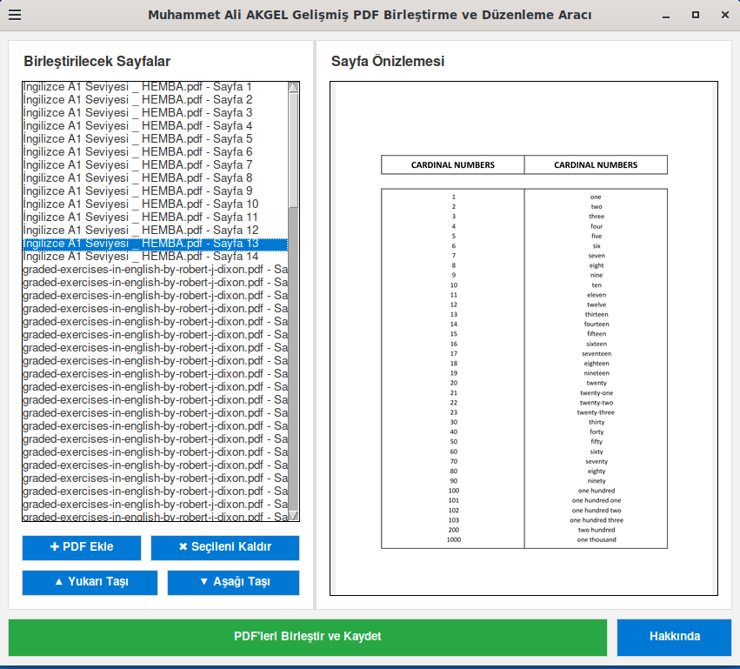Click the plus icon on PDF Ekle

pos(55,547)
